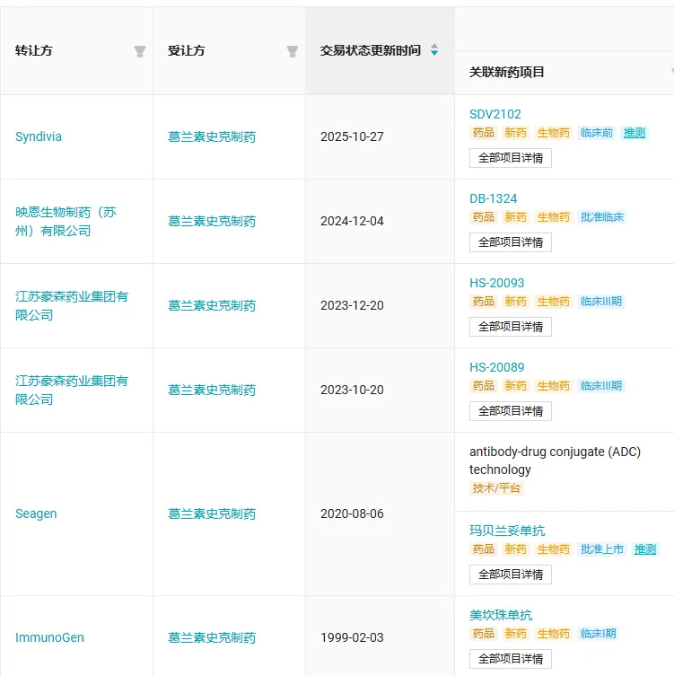674x676 pixels.
Task: Open Seagen company link
Action: (36, 514)
